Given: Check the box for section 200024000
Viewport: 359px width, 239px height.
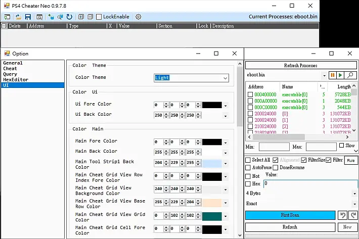Looking at the screenshot, I should tap(250, 114).
